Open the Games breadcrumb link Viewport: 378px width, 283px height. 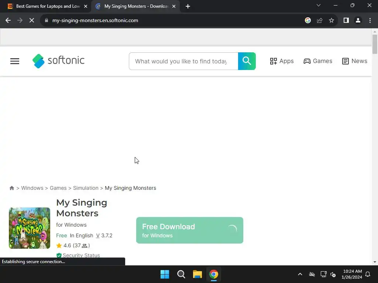[x=58, y=188]
